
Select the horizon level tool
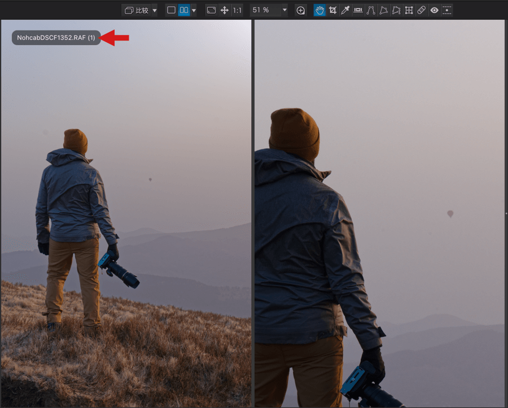(x=358, y=10)
